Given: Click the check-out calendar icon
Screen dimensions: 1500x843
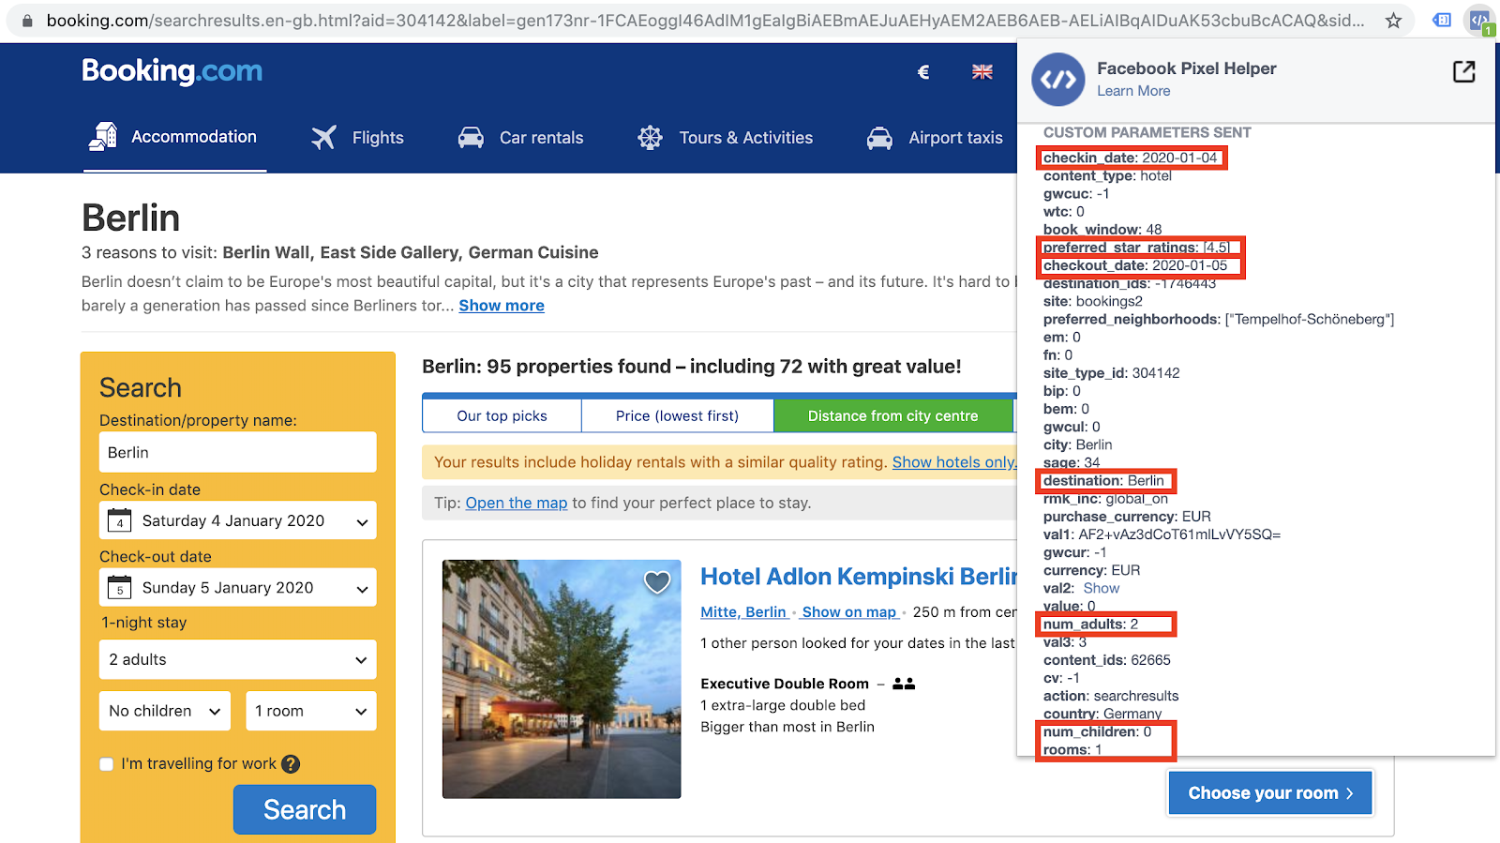Looking at the screenshot, I should 120,588.
